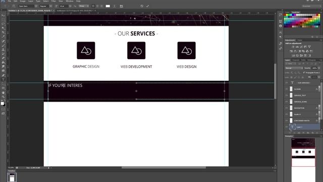Hide the SERVICE_ICONS layer
323x182 pixels.
point(287,102)
